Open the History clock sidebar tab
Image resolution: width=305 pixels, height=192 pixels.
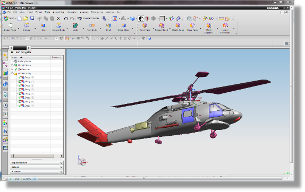5,106
